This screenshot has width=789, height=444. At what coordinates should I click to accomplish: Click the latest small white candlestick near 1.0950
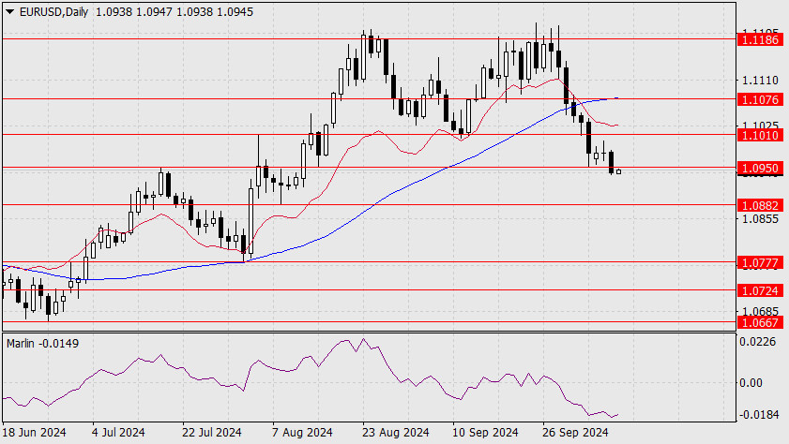point(618,171)
